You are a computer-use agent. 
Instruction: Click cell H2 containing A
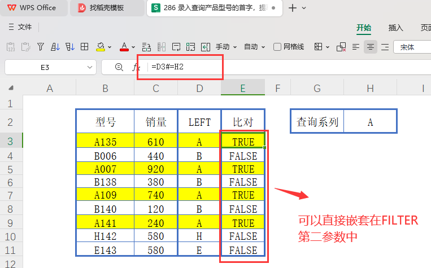[370, 122]
